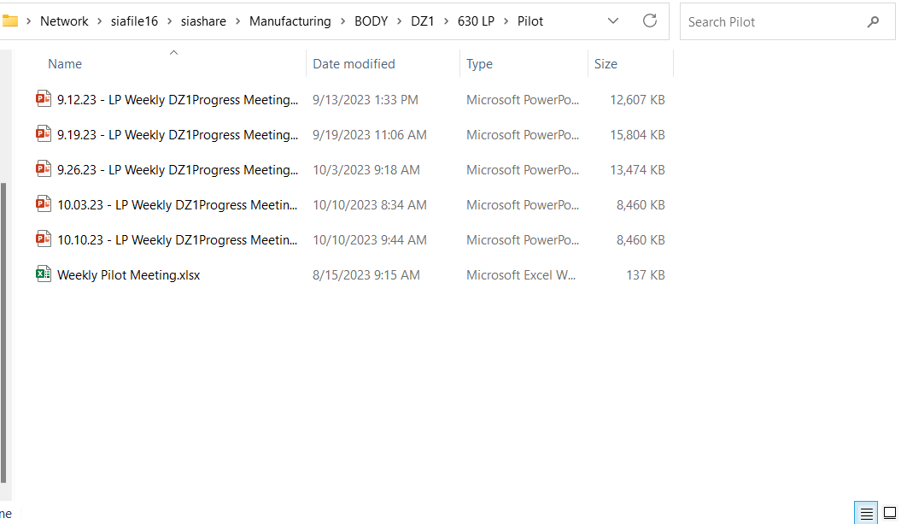The width and height of the screenshot is (901, 524).
Task: Click into the Search Pilot field
Action: pos(769,21)
